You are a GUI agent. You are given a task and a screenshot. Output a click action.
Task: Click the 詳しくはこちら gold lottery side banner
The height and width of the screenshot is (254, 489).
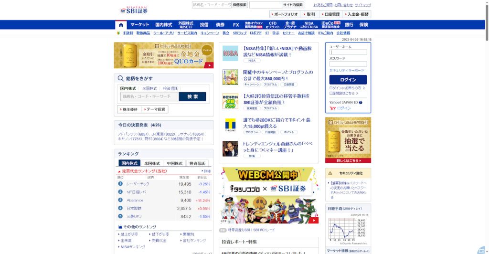348,140
